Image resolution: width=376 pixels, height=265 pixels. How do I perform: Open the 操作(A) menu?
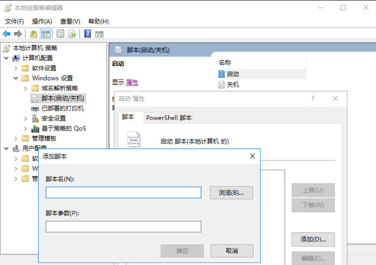pos(42,22)
